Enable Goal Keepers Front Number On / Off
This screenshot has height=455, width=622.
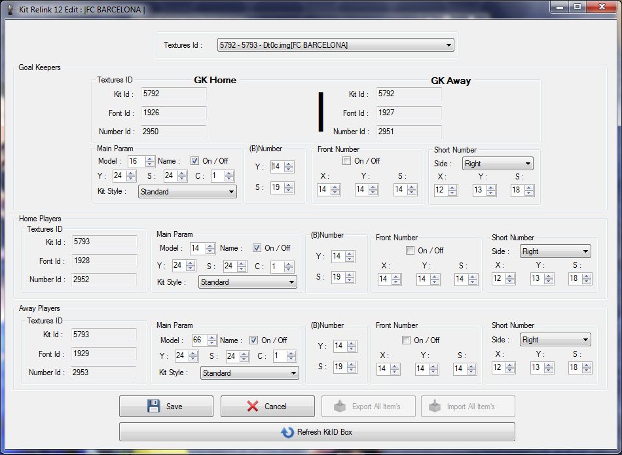tap(346, 161)
